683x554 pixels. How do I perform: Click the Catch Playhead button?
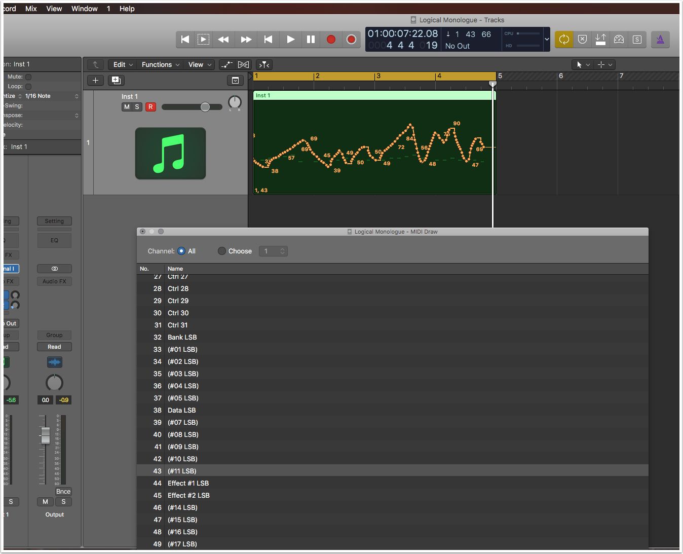coord(264,65)
